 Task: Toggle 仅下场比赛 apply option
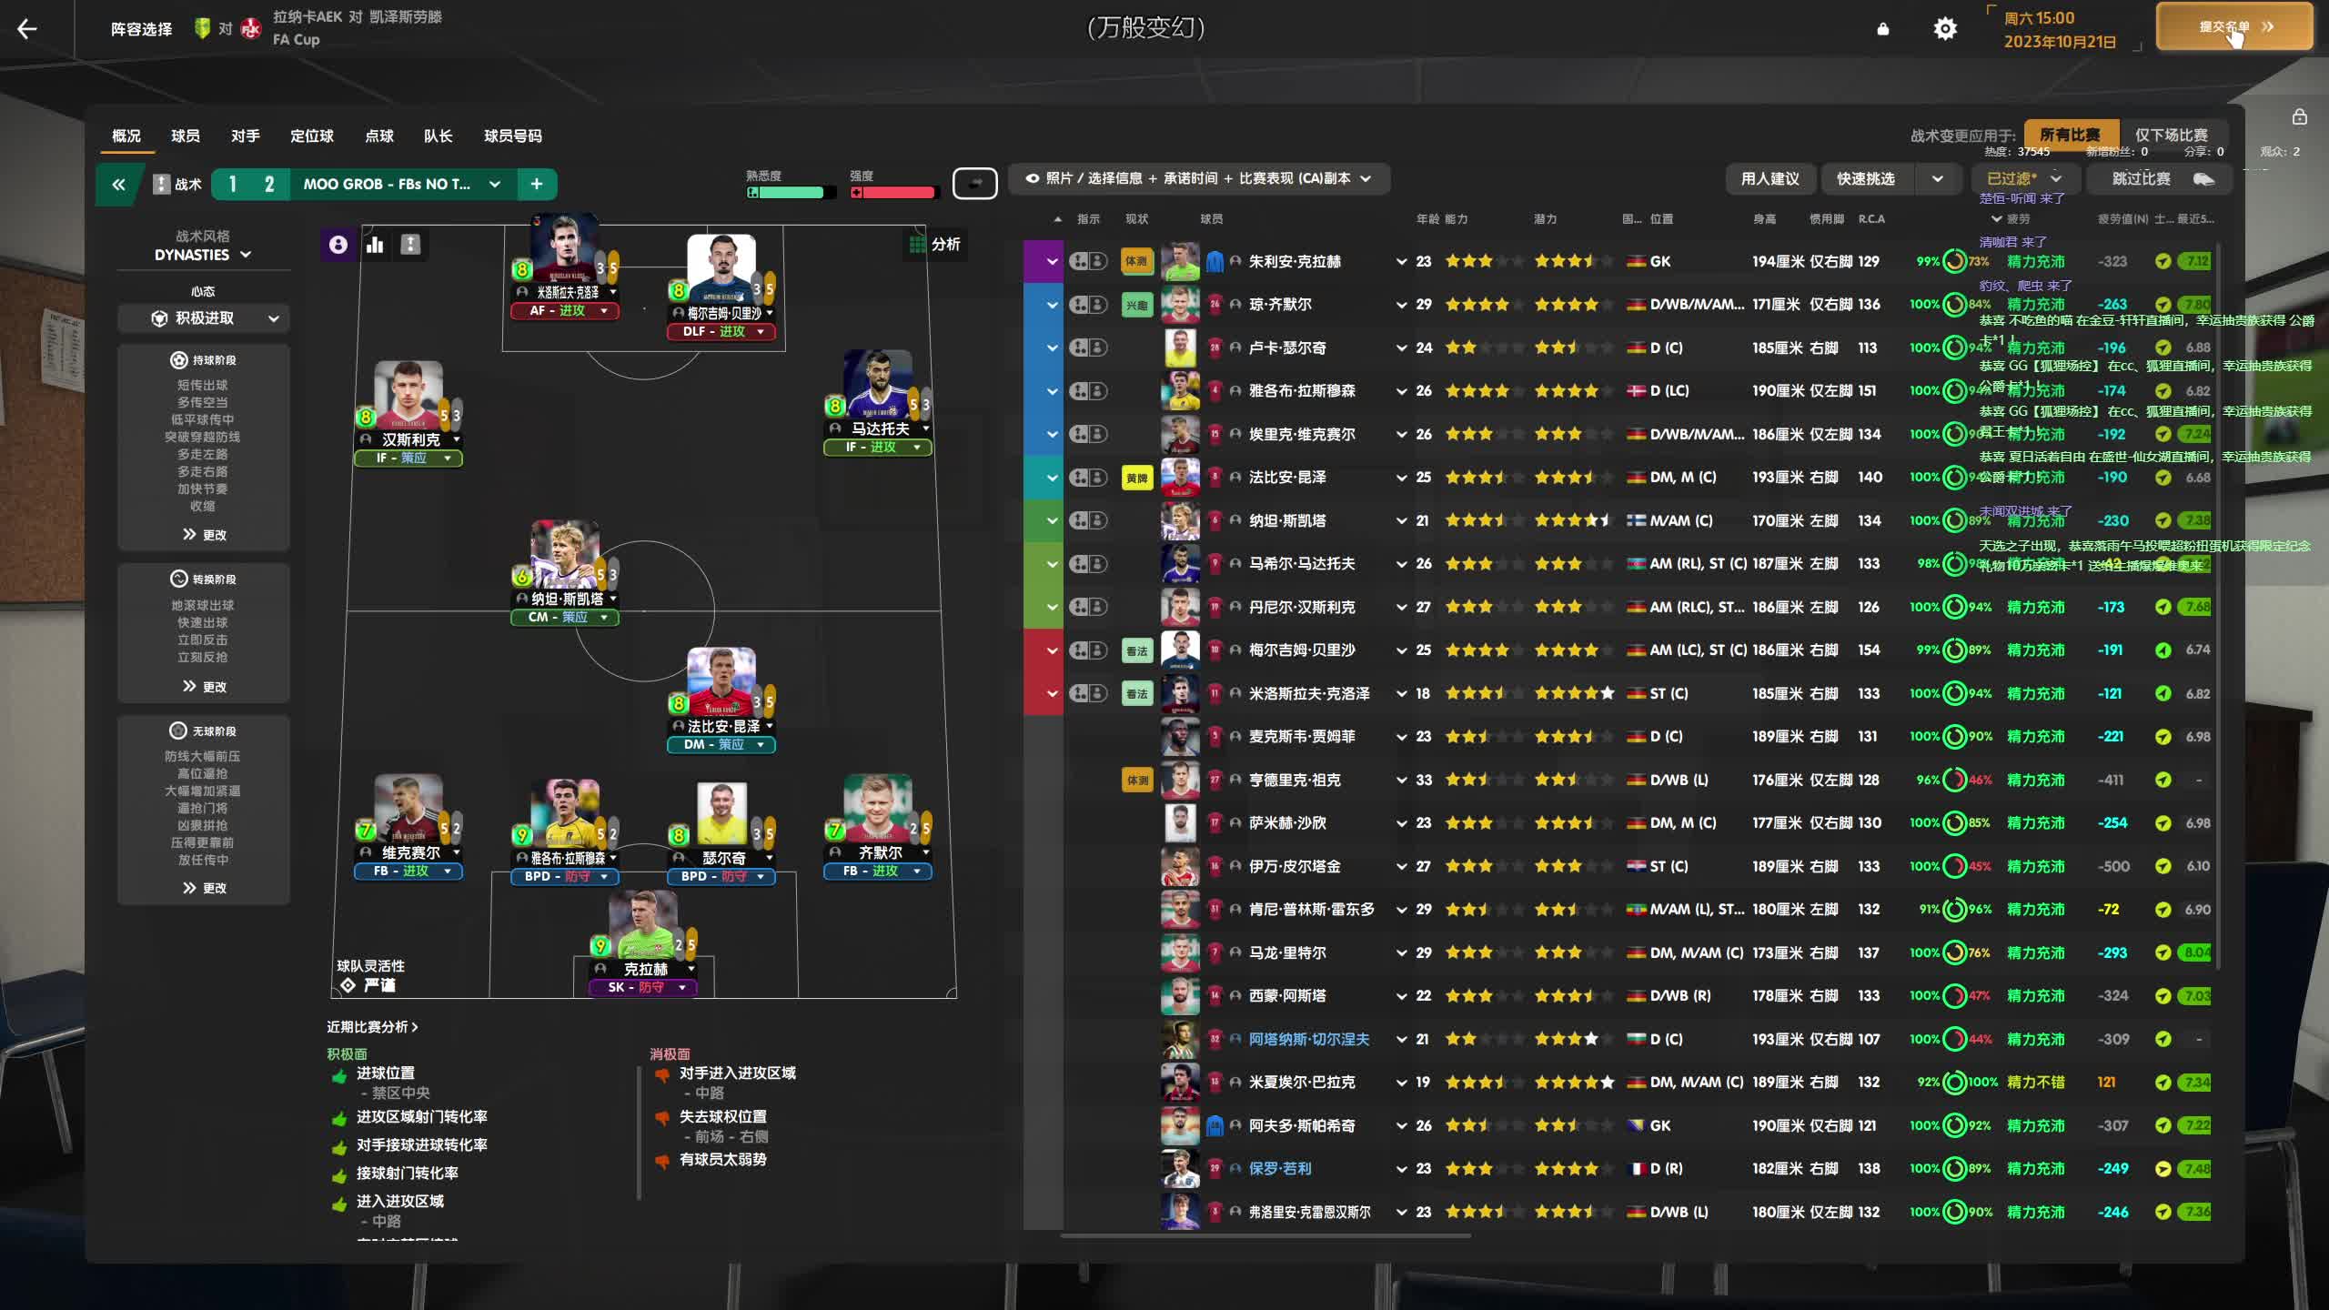click(2172, 135)
